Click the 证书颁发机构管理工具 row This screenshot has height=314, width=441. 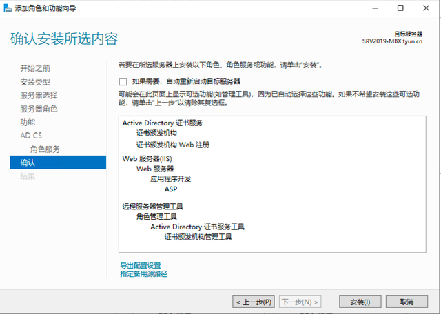point(198,237)
